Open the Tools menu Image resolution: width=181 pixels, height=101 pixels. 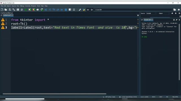tap(38, 6)
